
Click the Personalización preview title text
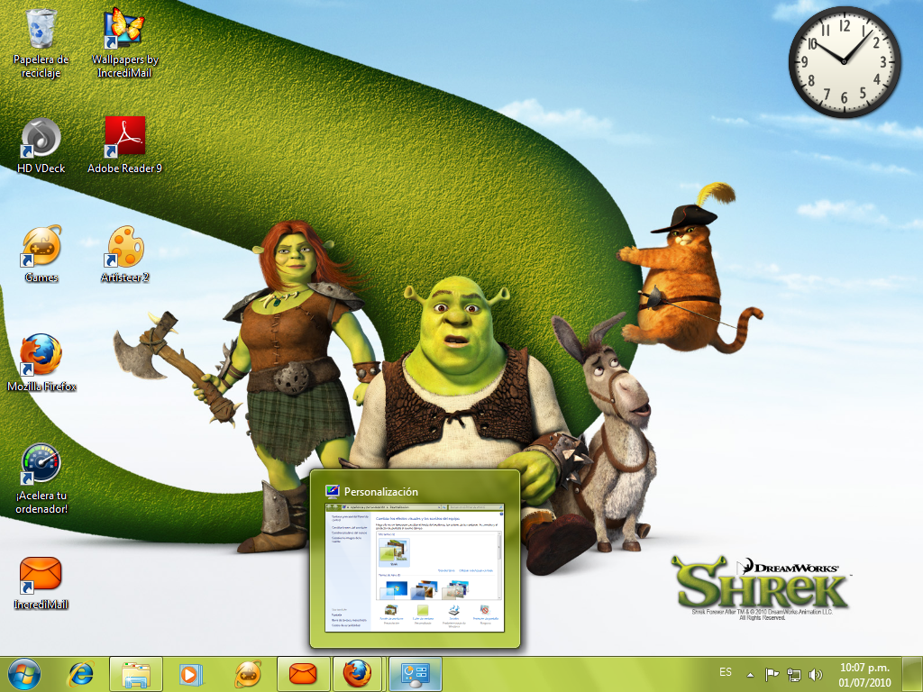[381, 492]
